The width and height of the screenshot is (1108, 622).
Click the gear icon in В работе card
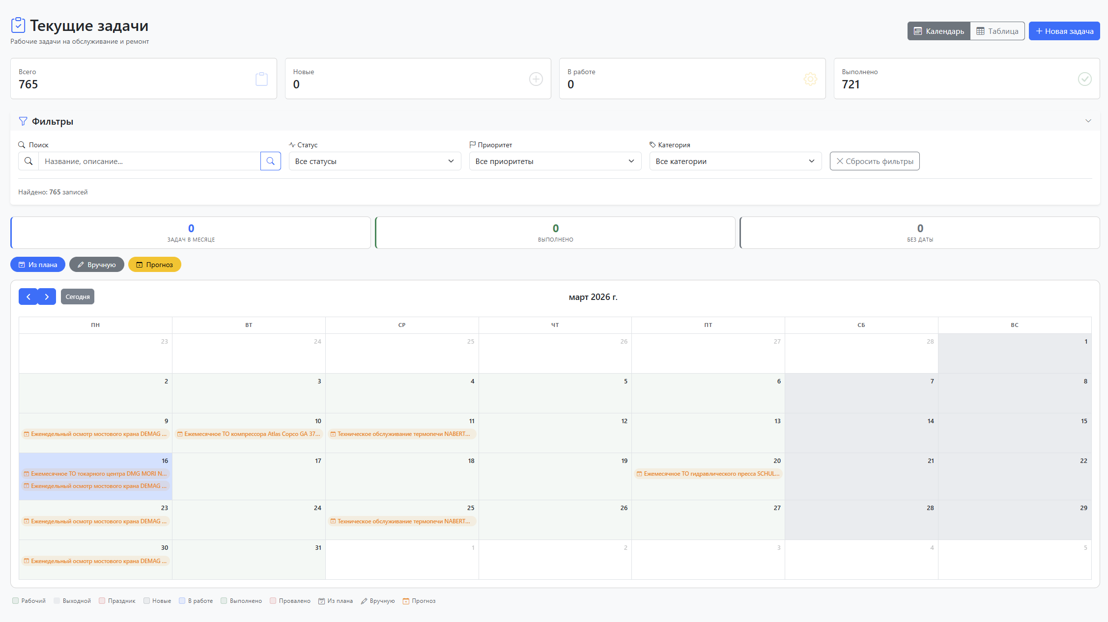pyautogui.click(x=810, y=79)
